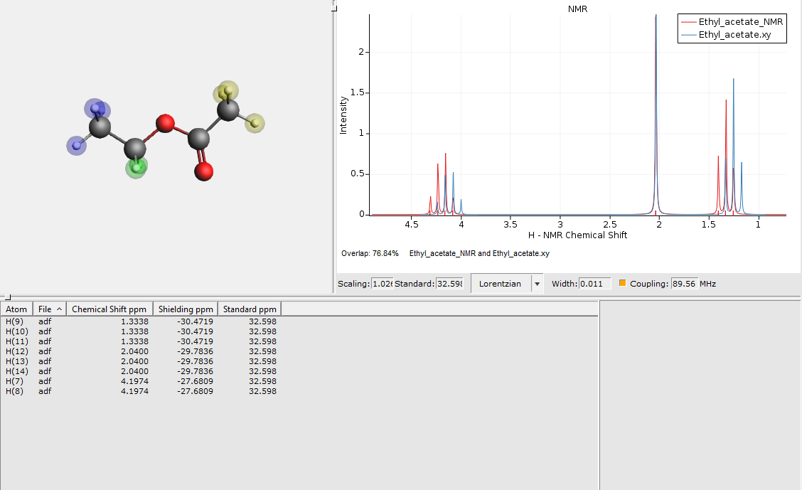Click the carbonyl oxygen atom
Screen dimensions: 802x490
click(x=203, y=171)
